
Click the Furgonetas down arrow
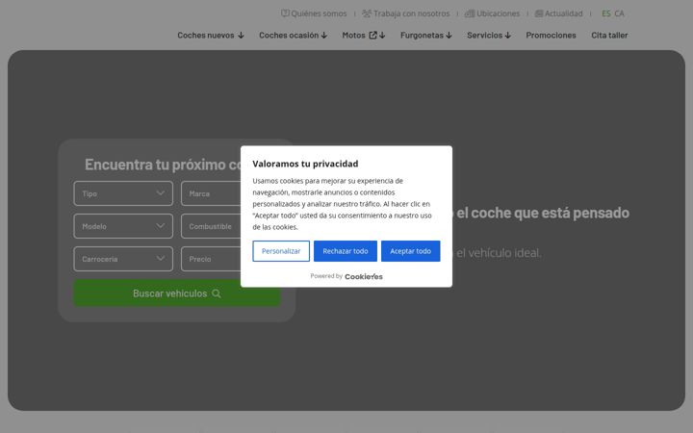coord(449,36)
